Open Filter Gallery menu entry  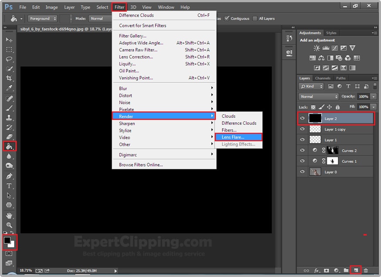coord(133,36)
